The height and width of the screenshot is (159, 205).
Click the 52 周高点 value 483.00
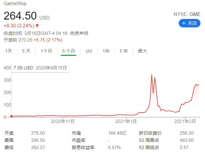(x=187, y=140)
